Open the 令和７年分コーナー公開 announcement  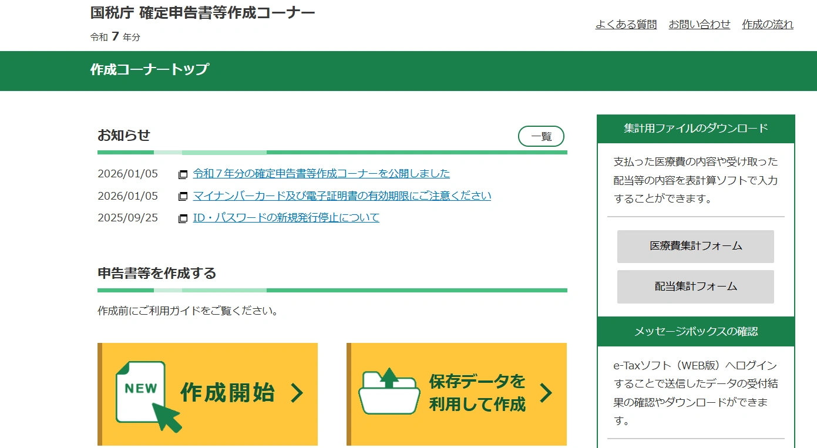(321, 174)
